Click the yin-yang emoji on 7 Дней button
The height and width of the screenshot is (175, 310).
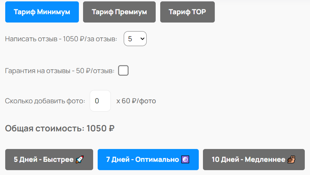tap(185, 159)
